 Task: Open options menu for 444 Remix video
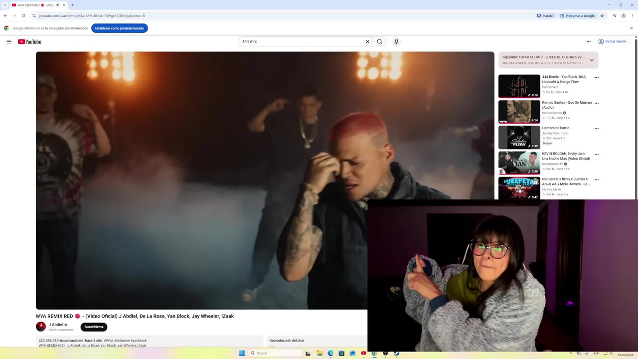tap(597, 77)
